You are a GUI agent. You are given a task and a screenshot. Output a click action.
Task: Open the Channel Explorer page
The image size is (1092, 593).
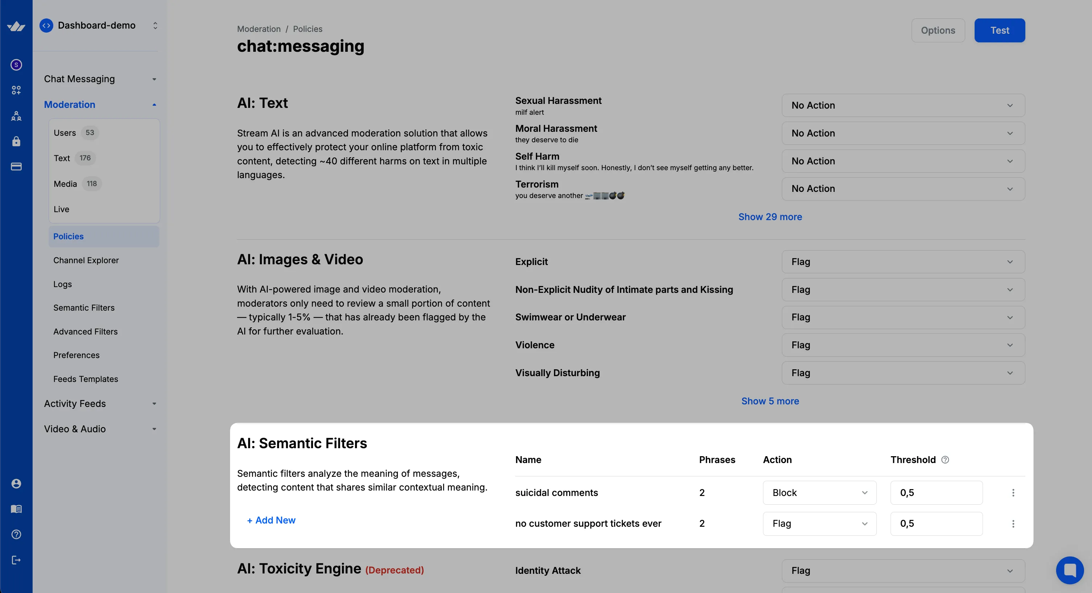click(x=86, y=260)
